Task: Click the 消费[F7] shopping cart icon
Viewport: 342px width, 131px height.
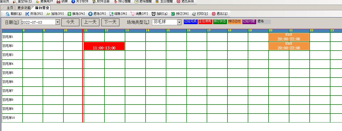Action: (132, 14)
